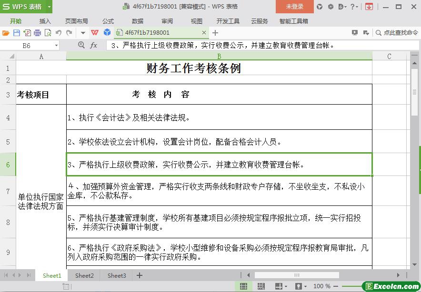421x292 pixels.
Task: Click the 未登录 login button
Action: [x=294, y=7]
